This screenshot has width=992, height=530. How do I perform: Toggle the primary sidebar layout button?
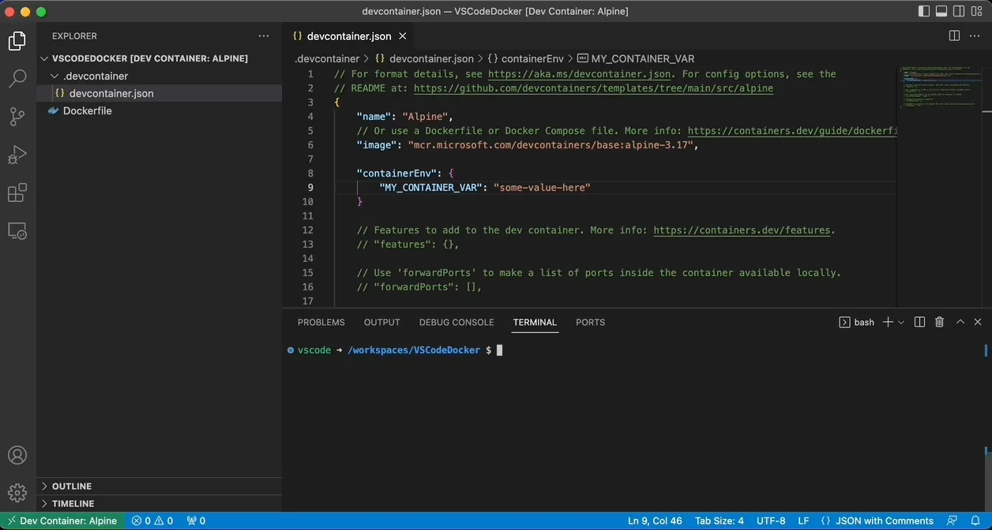click(x=924, y=11)
